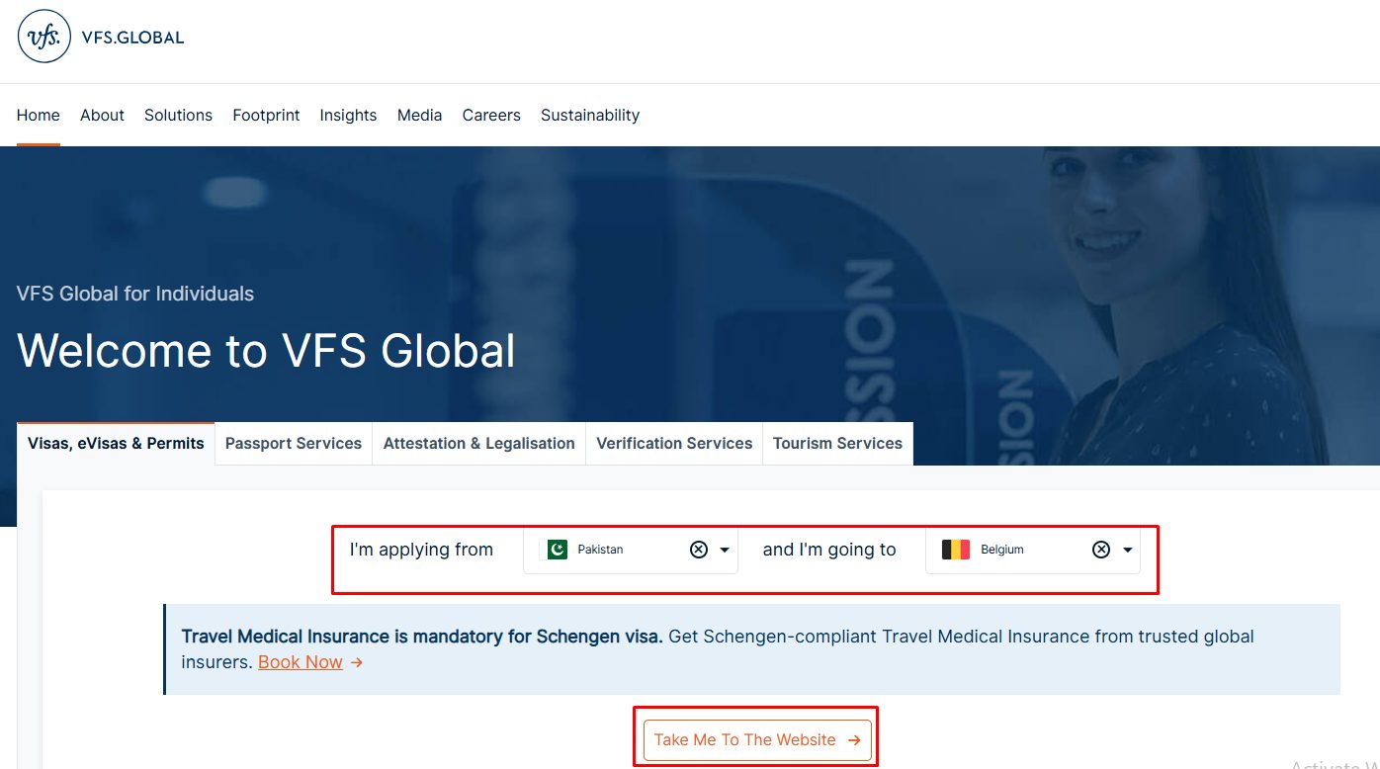
Task: Open the Footprint menu item
Action: [x=266, y=115]
